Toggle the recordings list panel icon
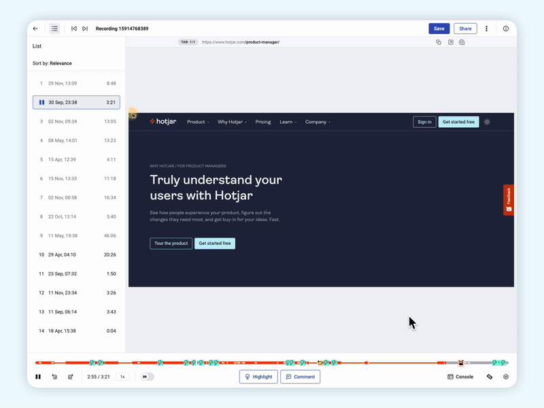The image size is (544, 408). click(x=54, y=29)
